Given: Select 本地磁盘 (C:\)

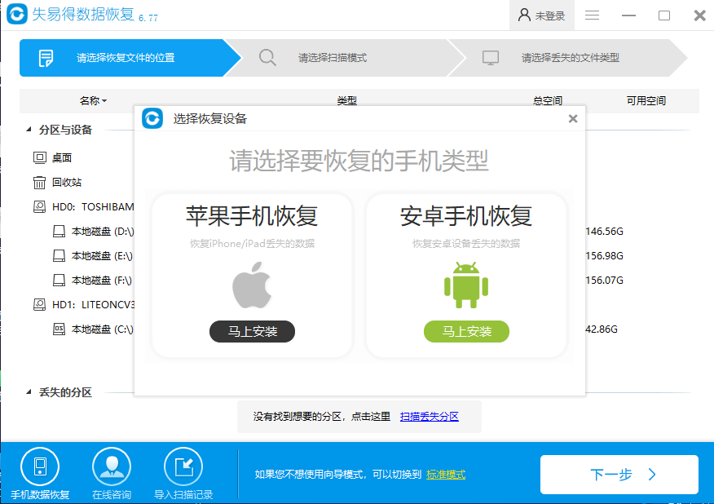Looking at the screenshot, I should coord(103,329).
